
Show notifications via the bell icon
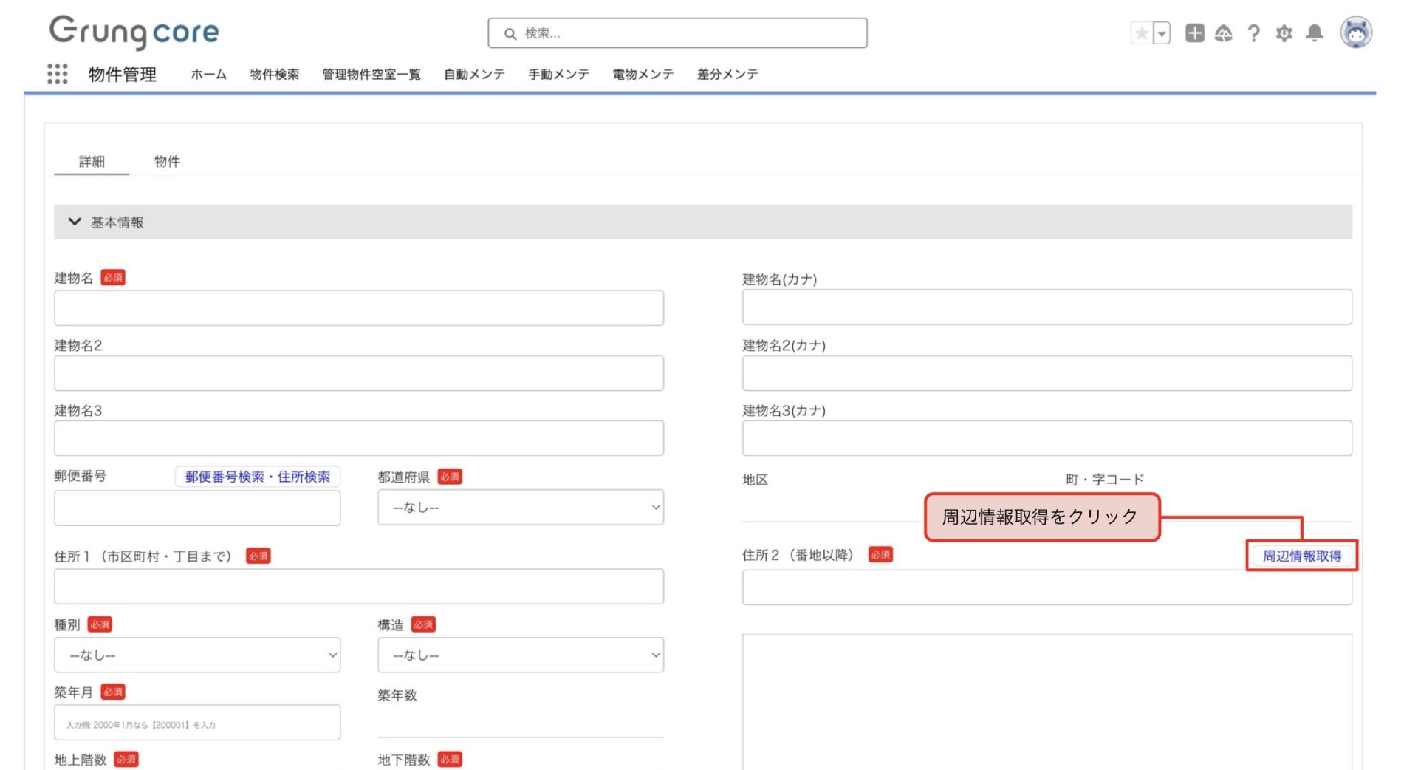pos(1315,33)
